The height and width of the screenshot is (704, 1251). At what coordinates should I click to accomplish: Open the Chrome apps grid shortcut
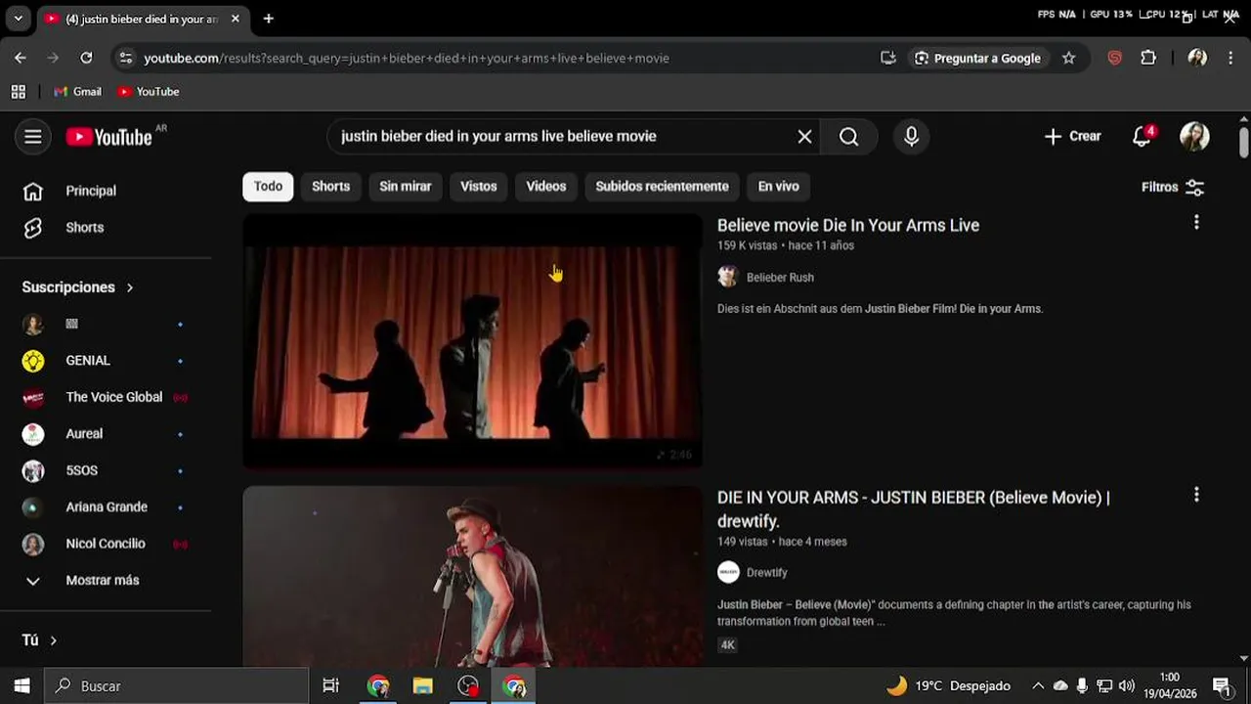pyautogui.click(x=18, y=92)
